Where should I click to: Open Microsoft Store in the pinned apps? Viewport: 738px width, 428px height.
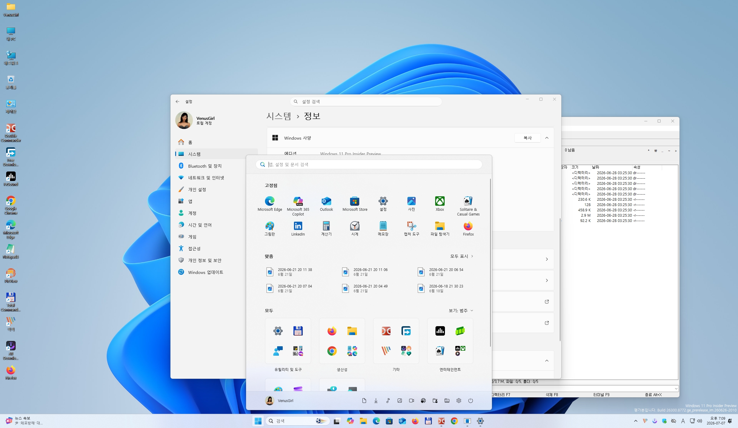[355, 204]
